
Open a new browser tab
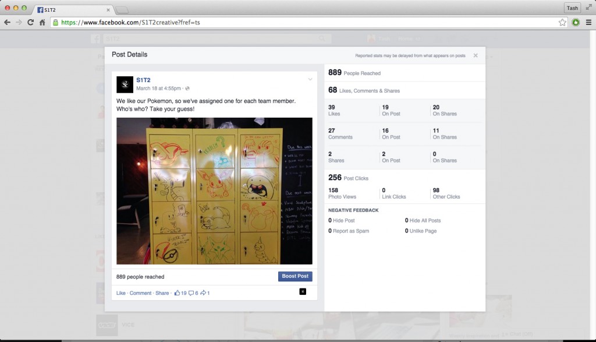(122, 10)
